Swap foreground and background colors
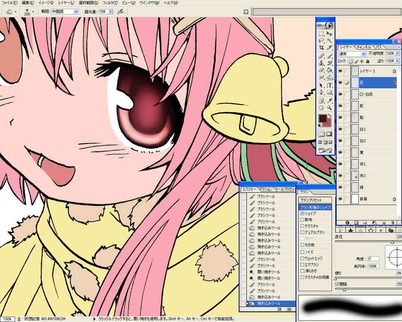 330,116
